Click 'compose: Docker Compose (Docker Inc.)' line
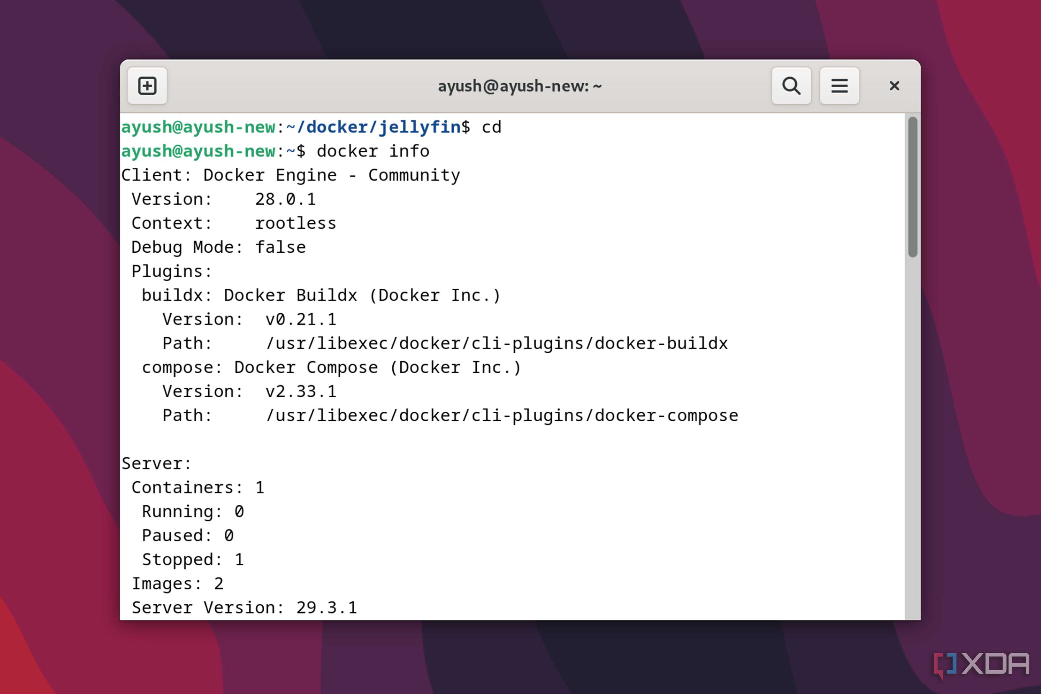 [x=332, y=368]
